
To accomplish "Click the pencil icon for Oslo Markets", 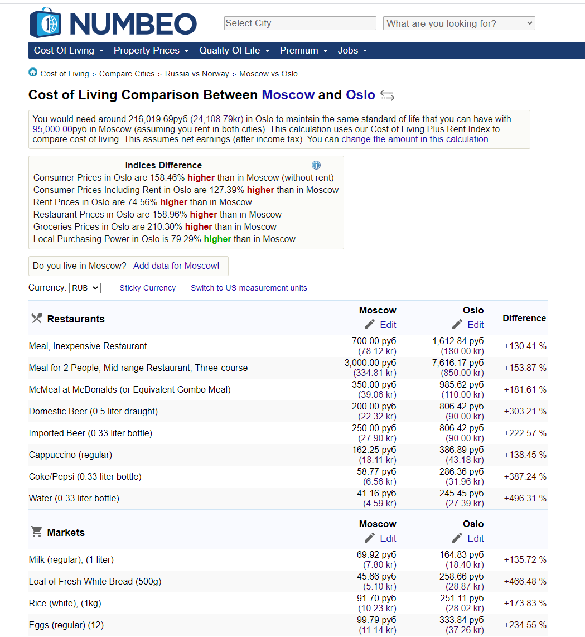I will click(457, 538).
